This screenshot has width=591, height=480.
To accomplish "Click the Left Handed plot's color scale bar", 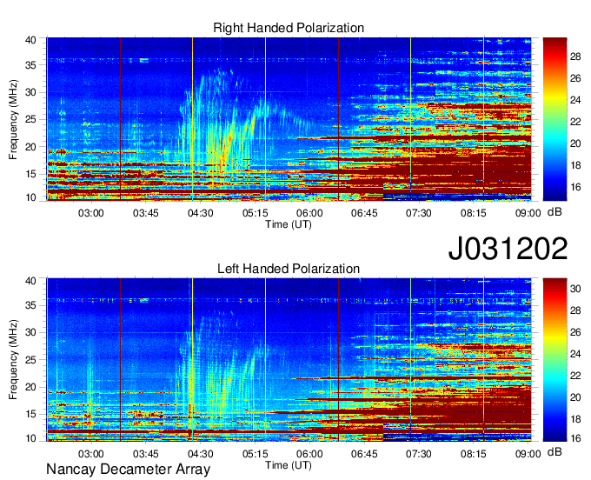I will pos(554,360).
